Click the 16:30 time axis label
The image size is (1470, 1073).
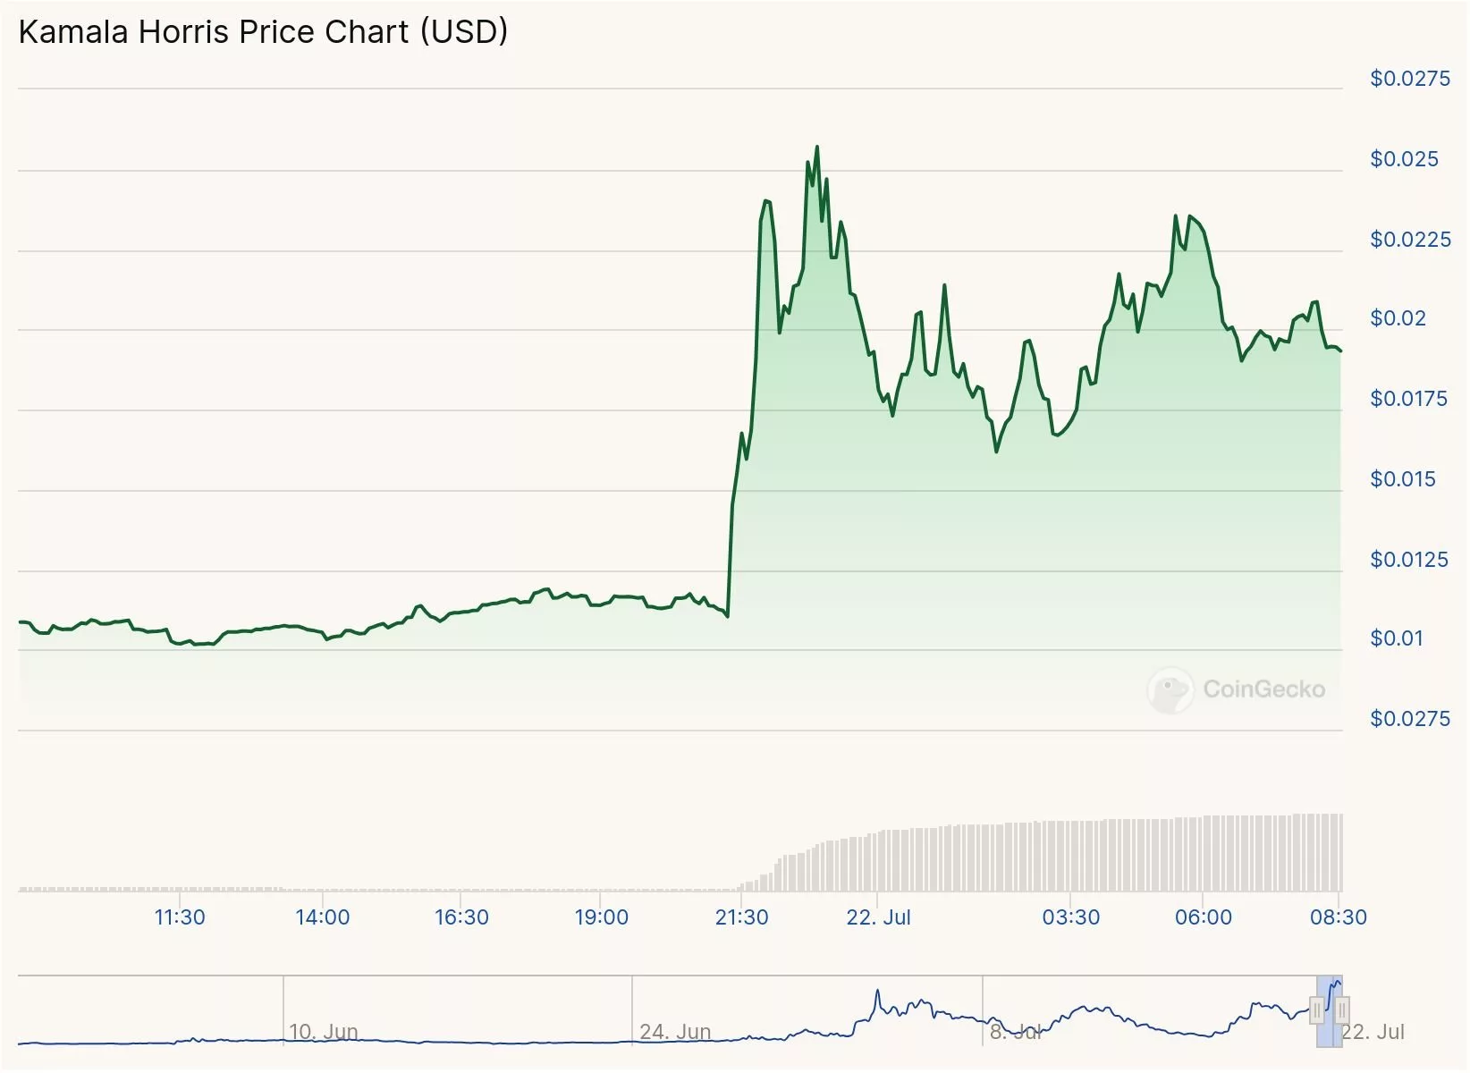click(x=461, y=917)
